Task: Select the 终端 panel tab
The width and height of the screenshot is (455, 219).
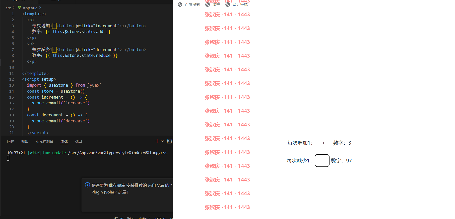Action: click(64, 141)
